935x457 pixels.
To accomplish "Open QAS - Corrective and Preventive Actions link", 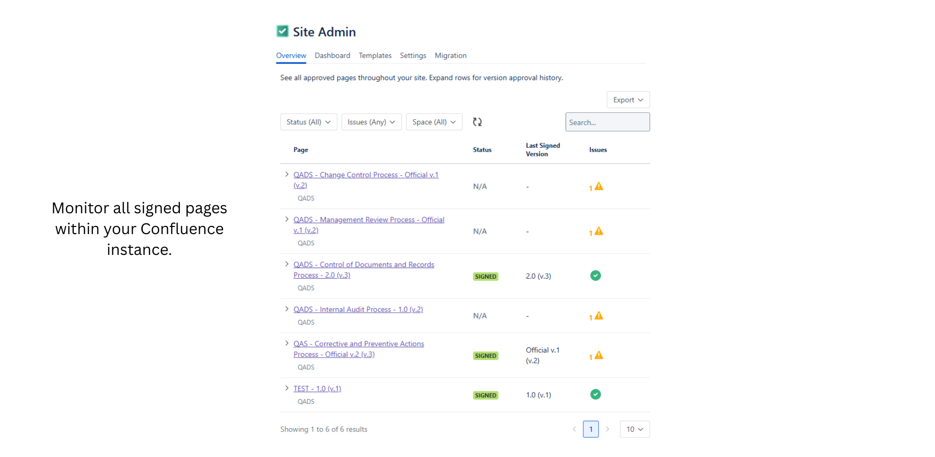I will [359, 349].
